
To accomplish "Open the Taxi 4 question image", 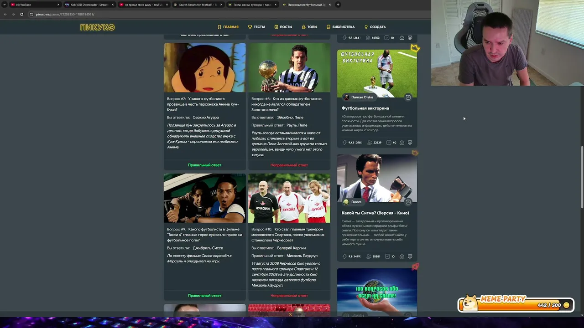I will pyautogui.click(x=204, y=198).
